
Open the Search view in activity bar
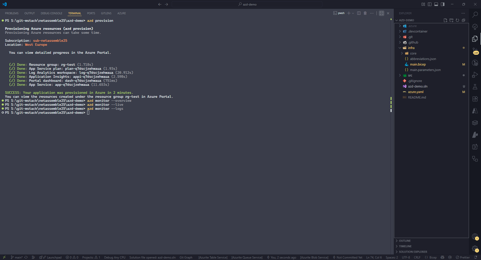[475, 15]
